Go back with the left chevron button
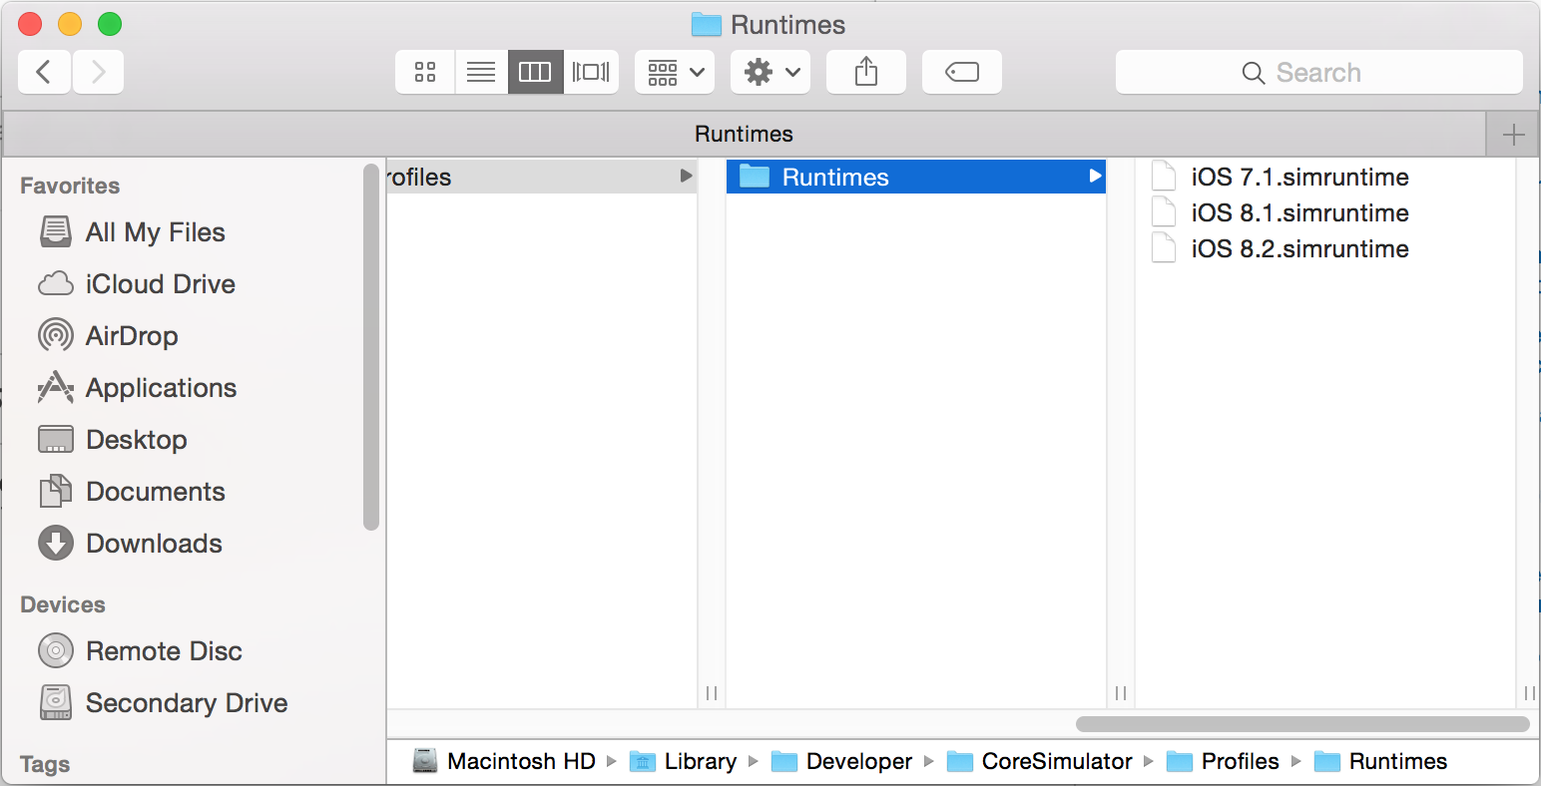1541x786 pixels. [44, 72]
